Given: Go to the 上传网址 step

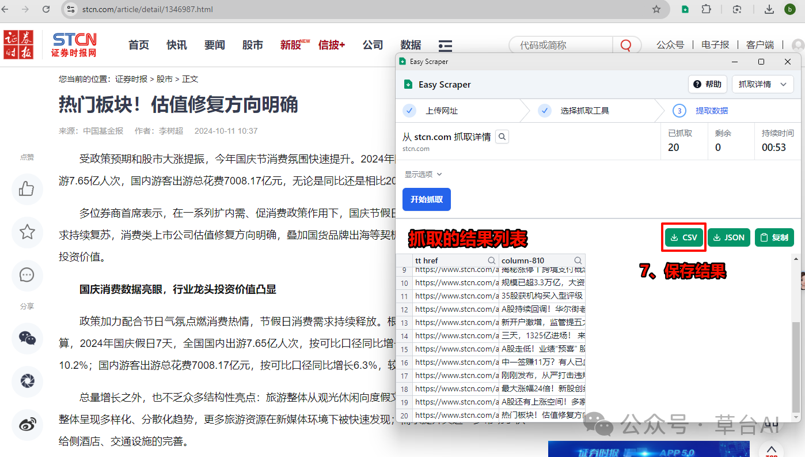Looking at the screenshot, I should pos(441,111).
